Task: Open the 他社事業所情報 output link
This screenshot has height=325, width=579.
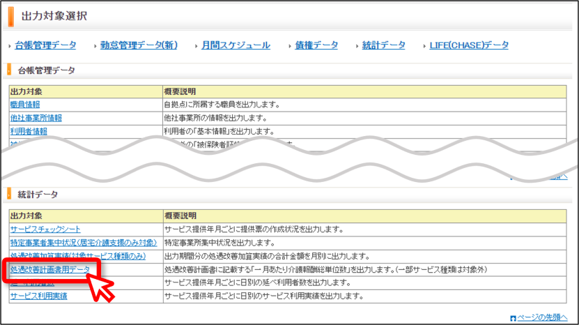Action: (x=36, y=118)
